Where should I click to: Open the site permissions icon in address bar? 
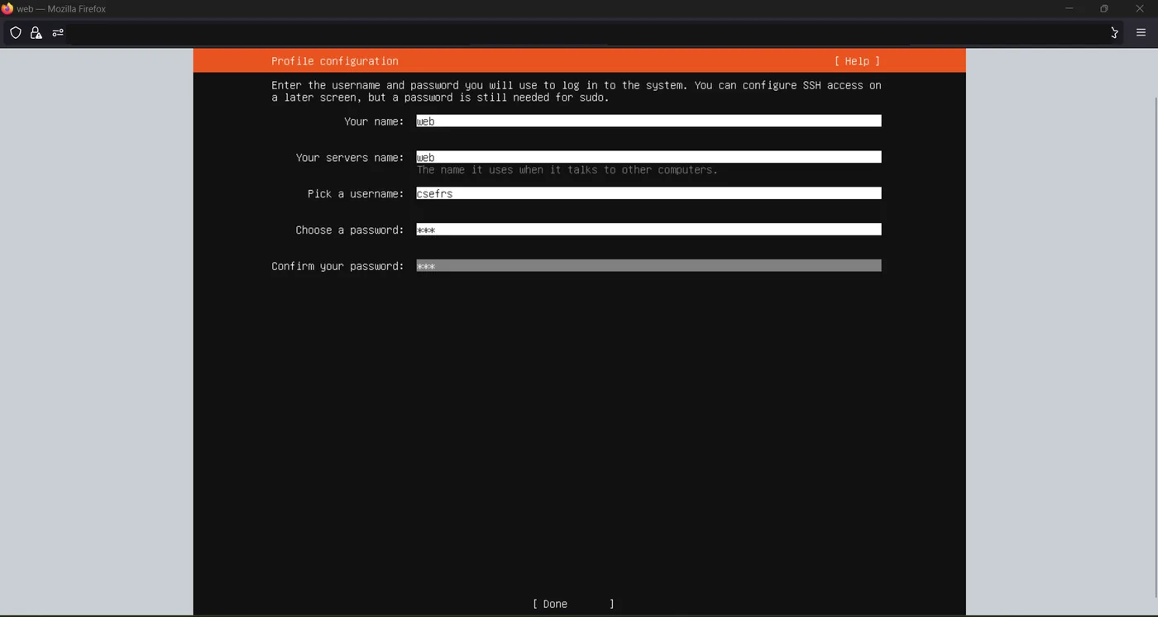point(58,33)
